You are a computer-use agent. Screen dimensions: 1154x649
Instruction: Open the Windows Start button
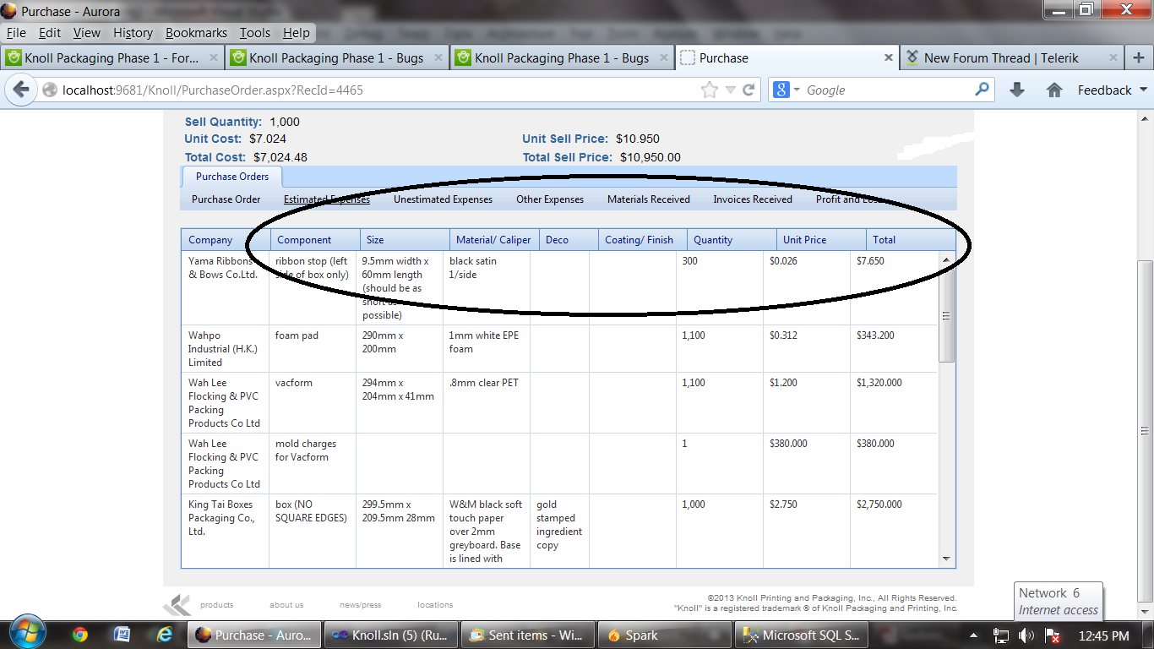[28, 632]
